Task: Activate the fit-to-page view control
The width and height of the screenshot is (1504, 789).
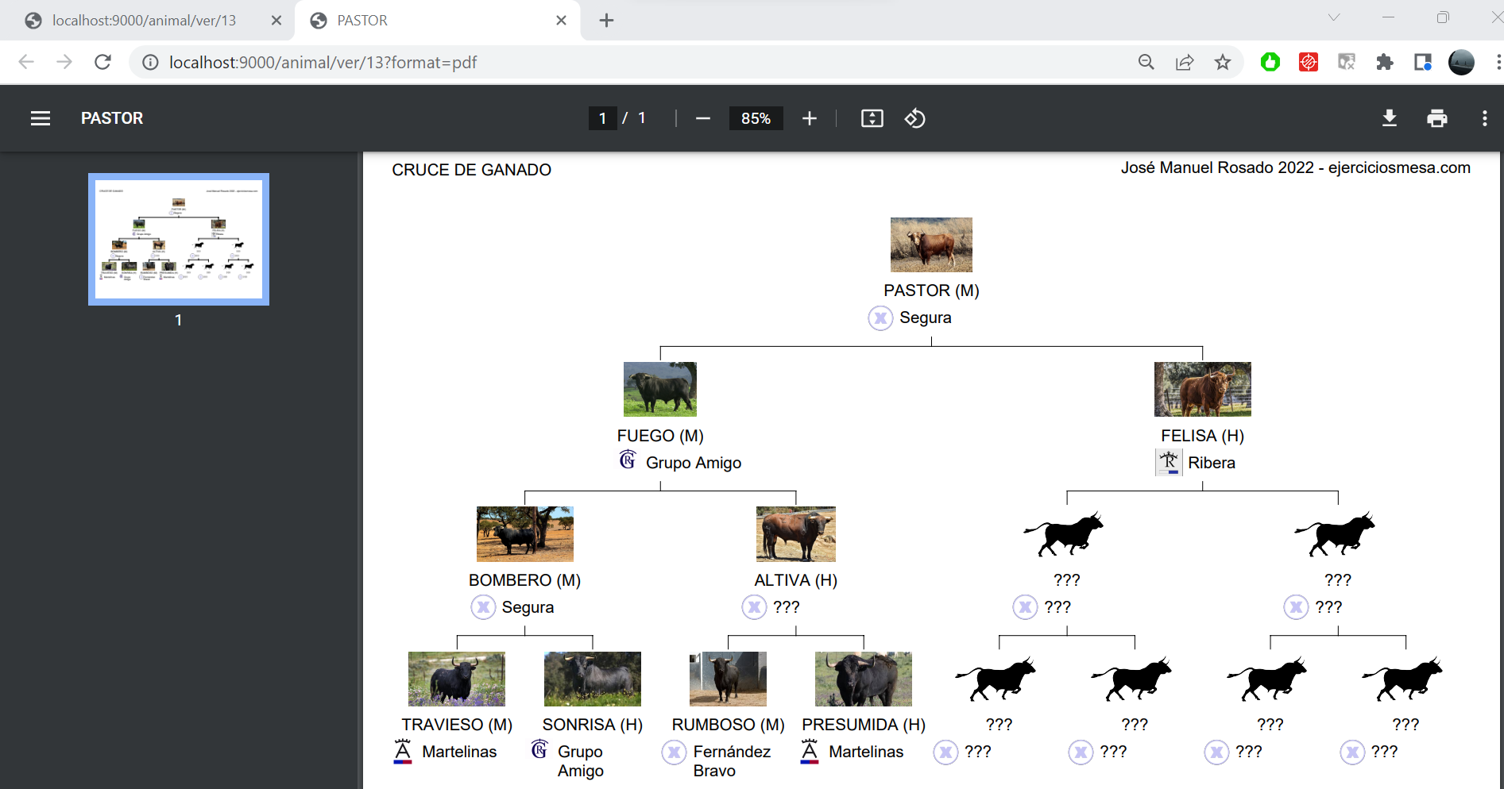Action: [x=872, y=118]
